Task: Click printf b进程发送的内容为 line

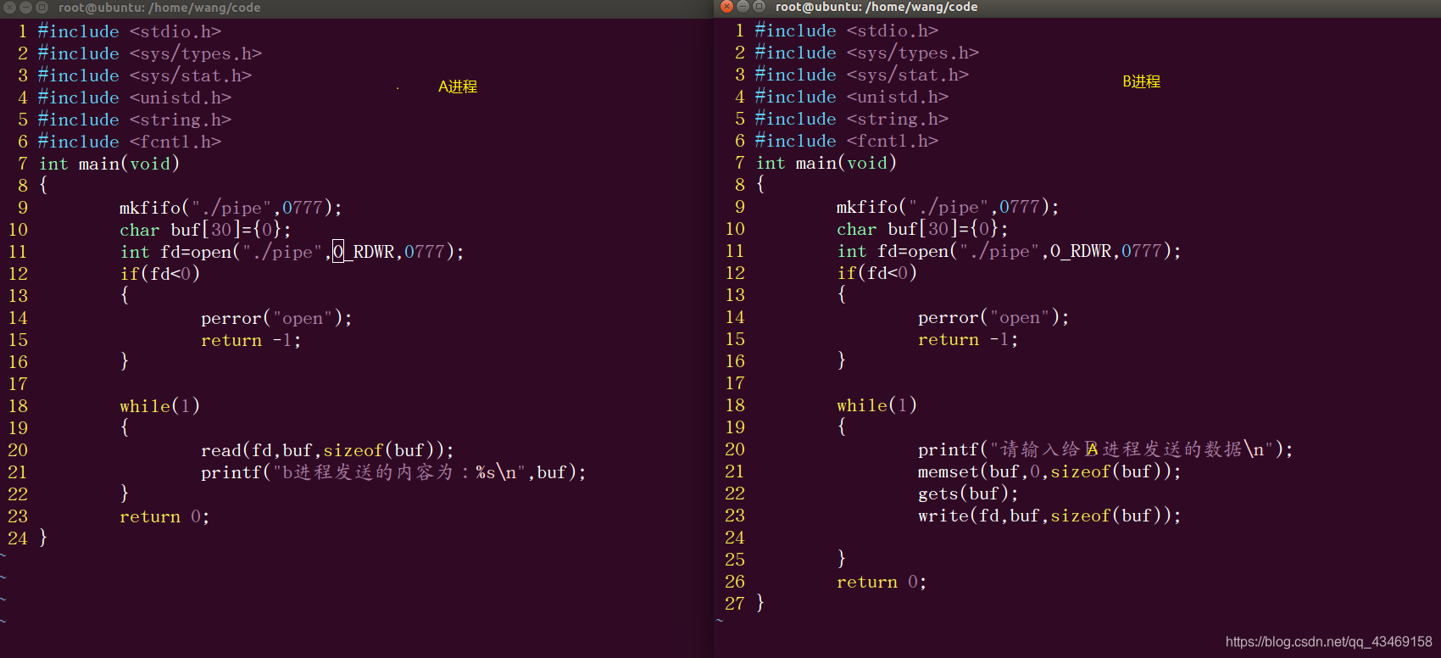Action: coord(394,472)
